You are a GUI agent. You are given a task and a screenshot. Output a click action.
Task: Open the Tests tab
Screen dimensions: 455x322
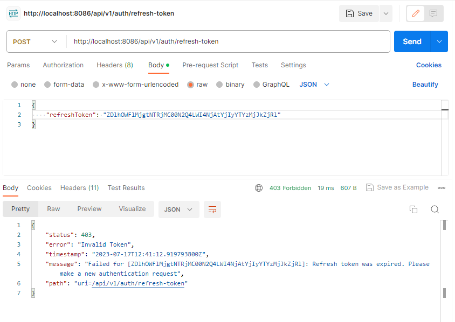(x=259, y=65)
